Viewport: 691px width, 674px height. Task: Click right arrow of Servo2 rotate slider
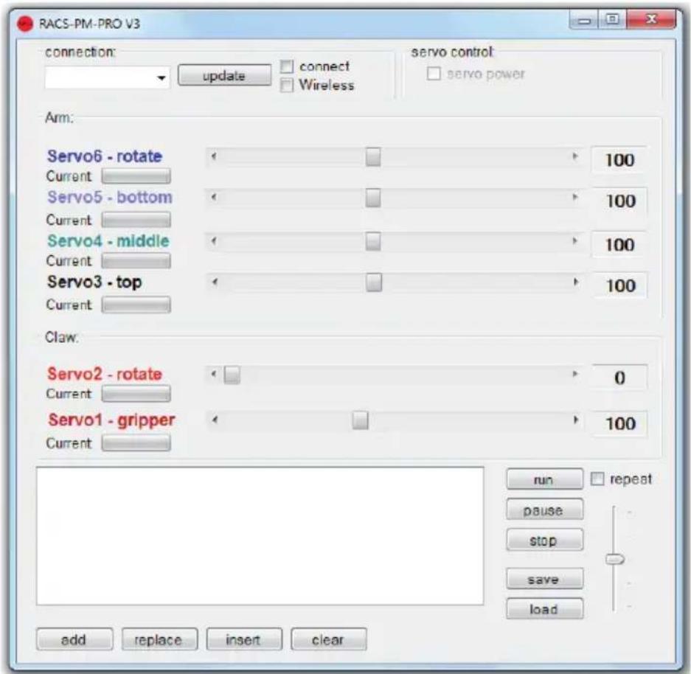574,375
